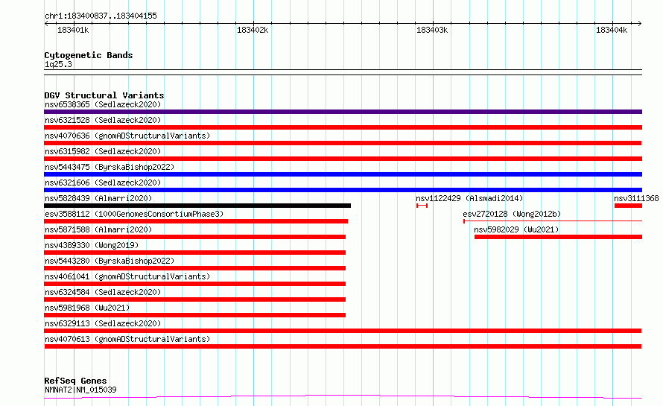Image resolution: width=663 pixels, height=406 pixels.
Task: Open nsv6315982 (Sedlazeck2020) label
Action: [103, 151]
